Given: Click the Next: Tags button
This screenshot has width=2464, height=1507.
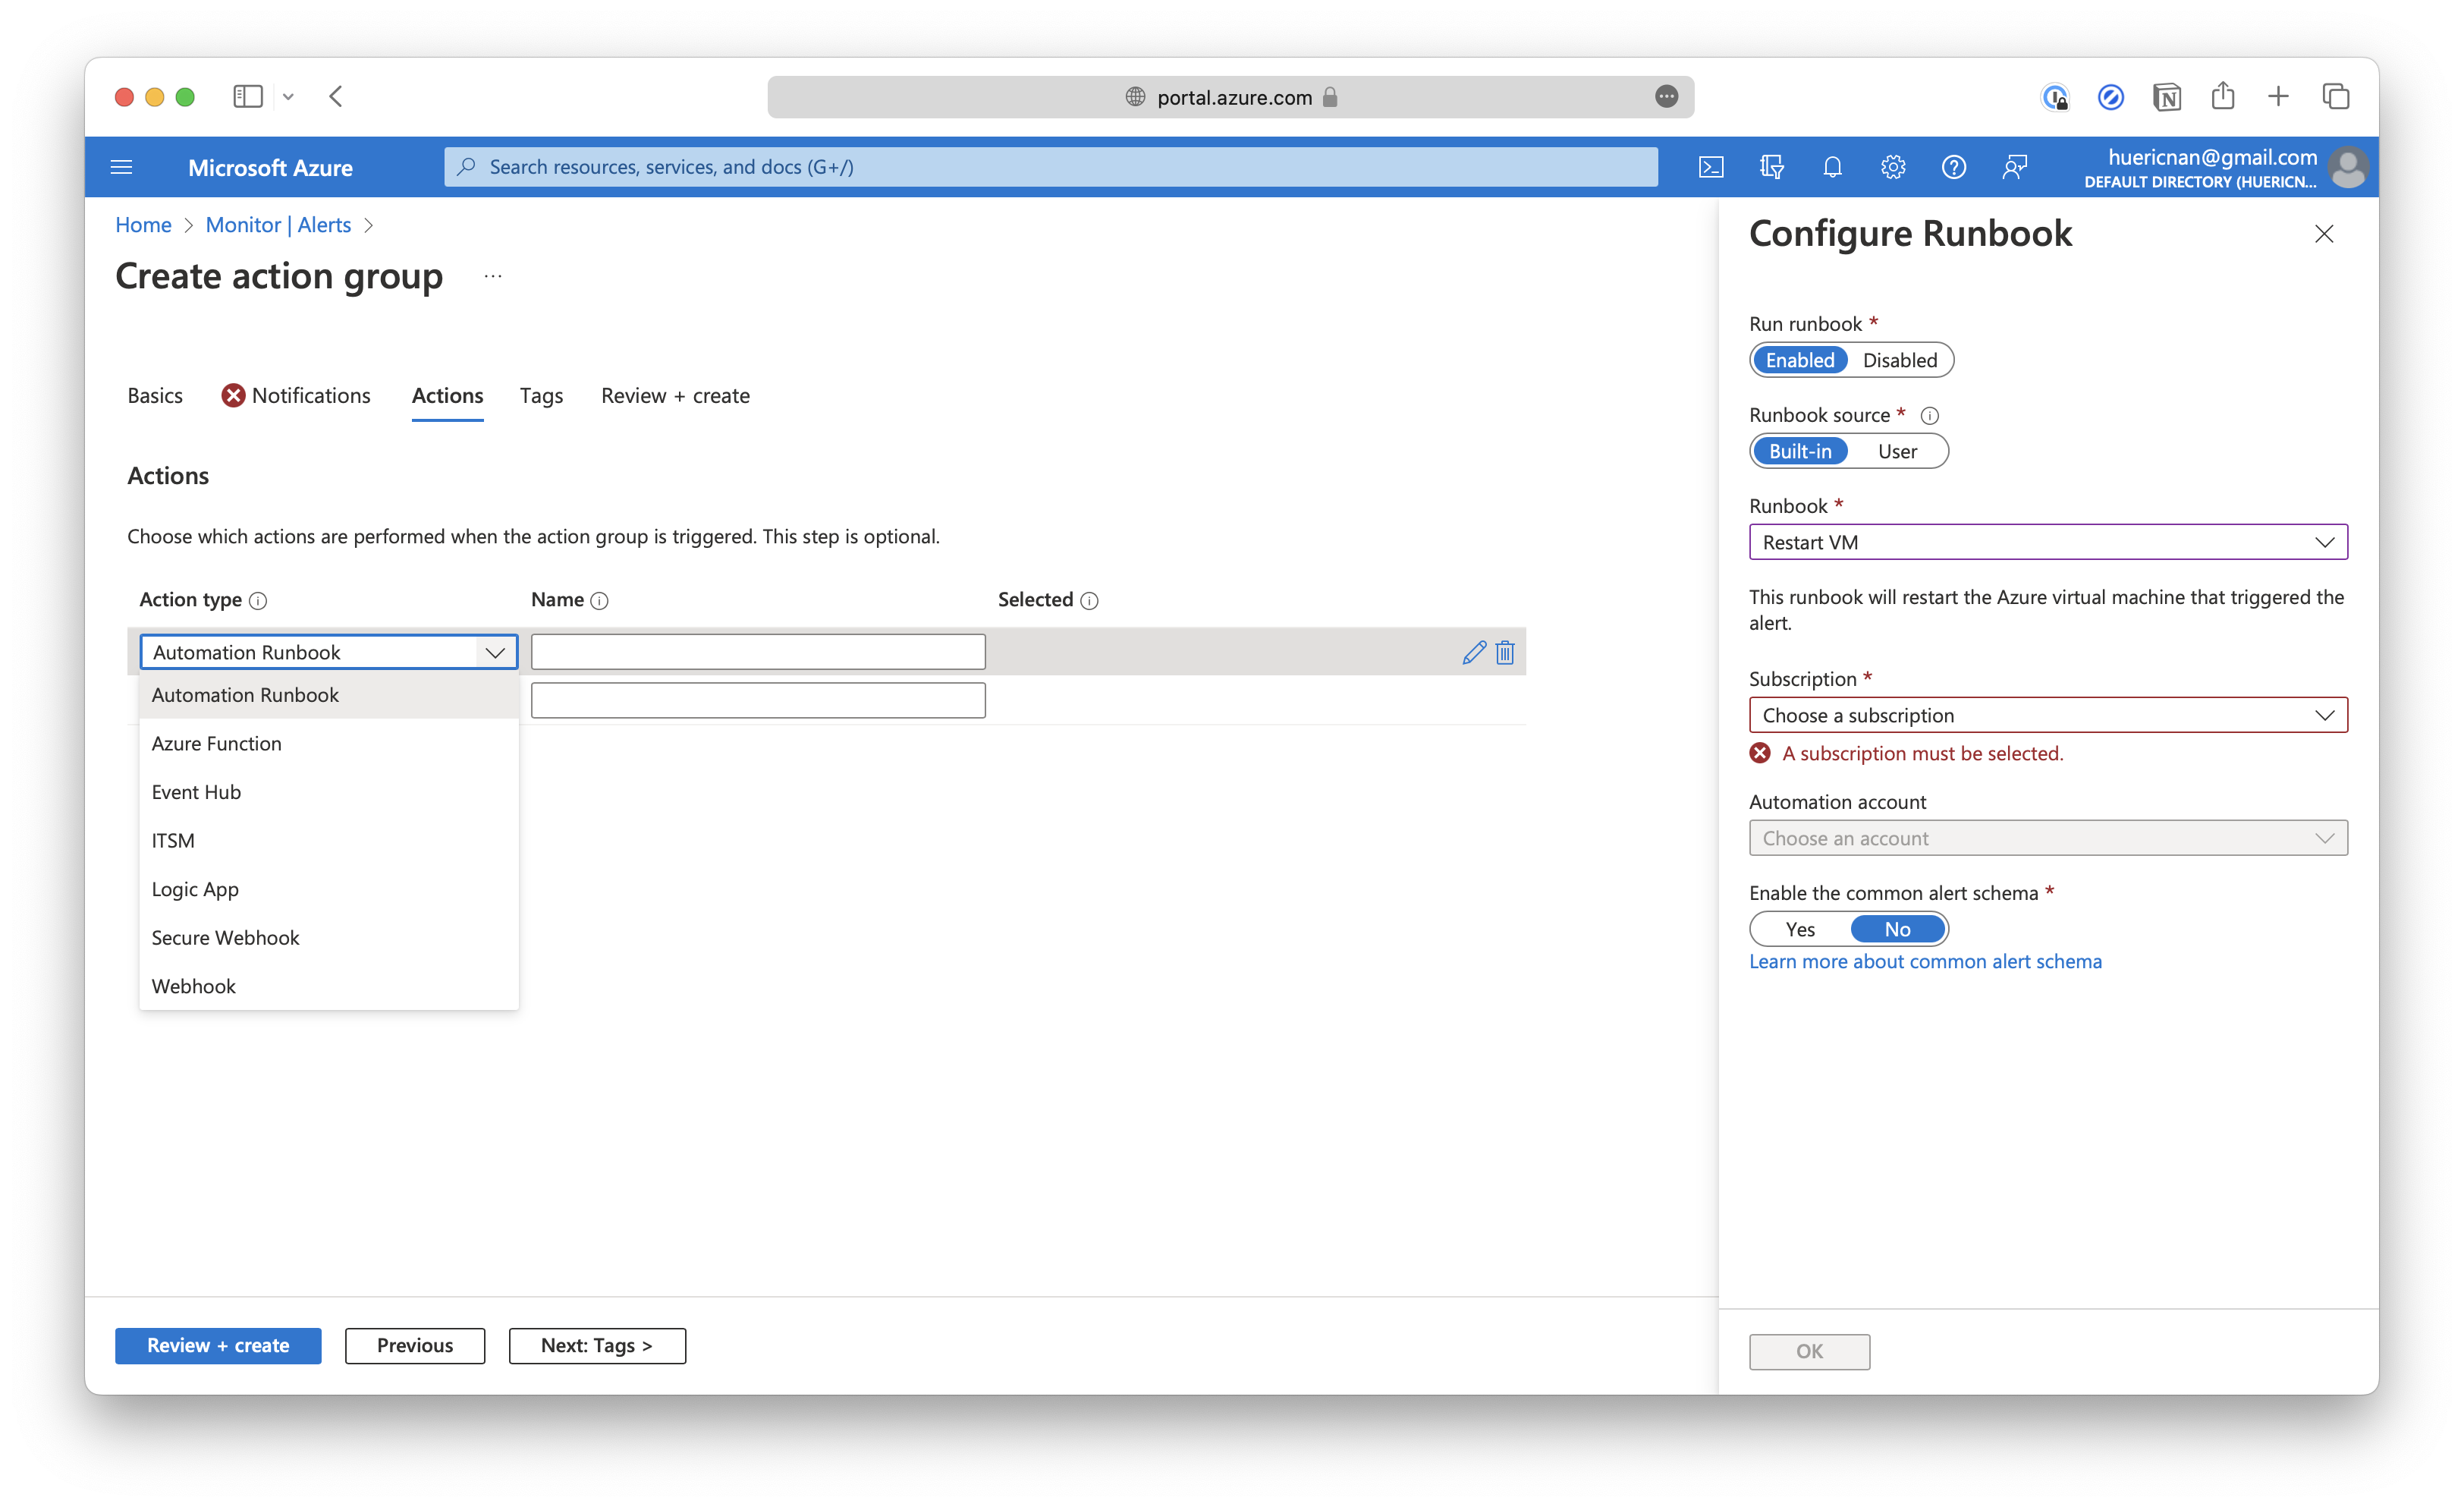Looking at the screenshot, I should [597, 1345].
